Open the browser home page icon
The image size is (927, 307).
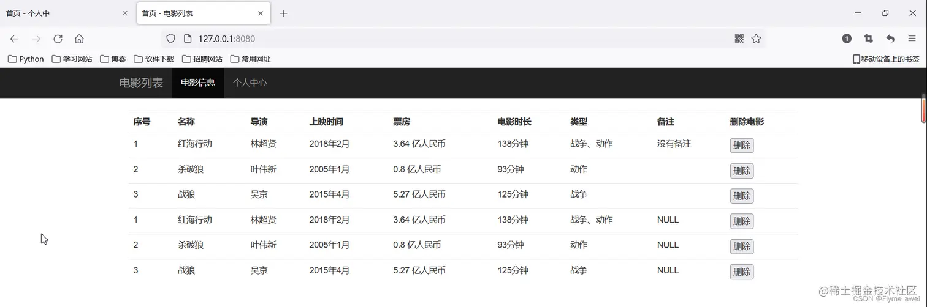pos(79,39)
